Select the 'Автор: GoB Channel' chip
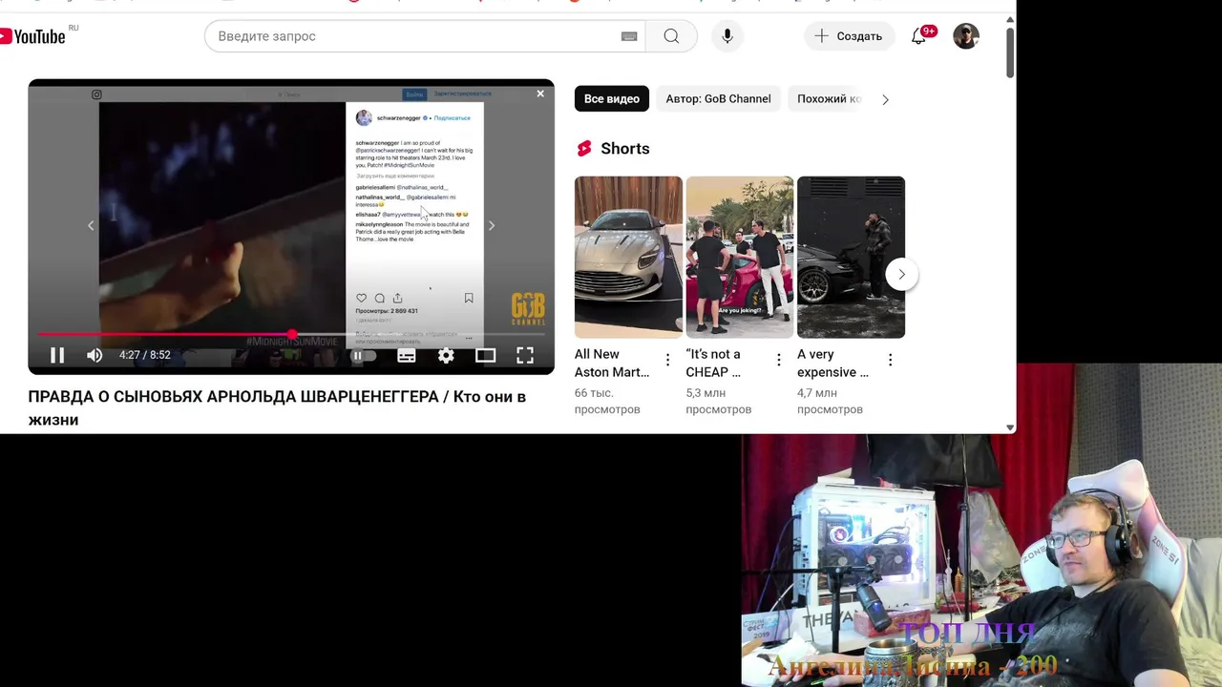Viewport: 1222px width, 687px height. tap(719, 99)
